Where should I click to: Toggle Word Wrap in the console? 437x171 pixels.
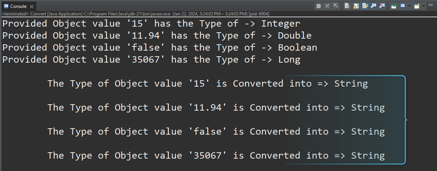pyautogui.click(x=365, y=6)
